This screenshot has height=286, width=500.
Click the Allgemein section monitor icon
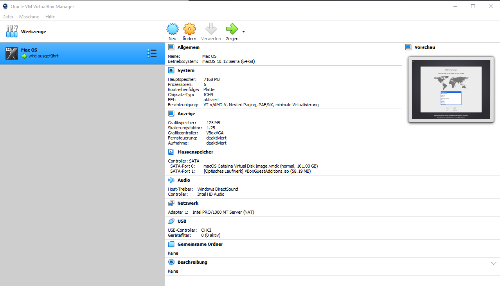pos(171,47)
